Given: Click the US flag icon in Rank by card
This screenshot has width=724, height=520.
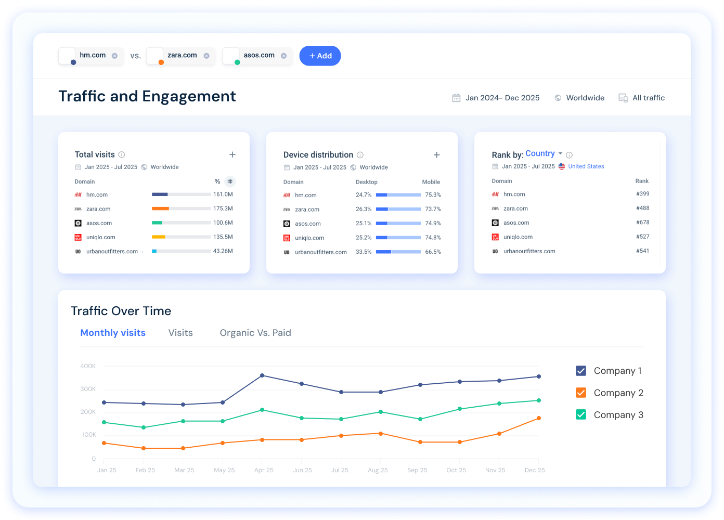Looking at the screenshot, I should [x=561, y=166].
